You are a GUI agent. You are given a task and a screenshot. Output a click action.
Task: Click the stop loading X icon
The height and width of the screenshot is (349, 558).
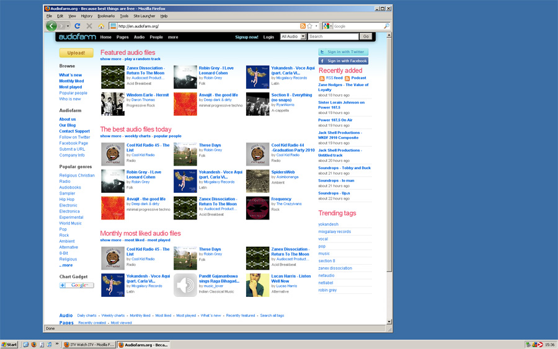(x=89, y=26)
